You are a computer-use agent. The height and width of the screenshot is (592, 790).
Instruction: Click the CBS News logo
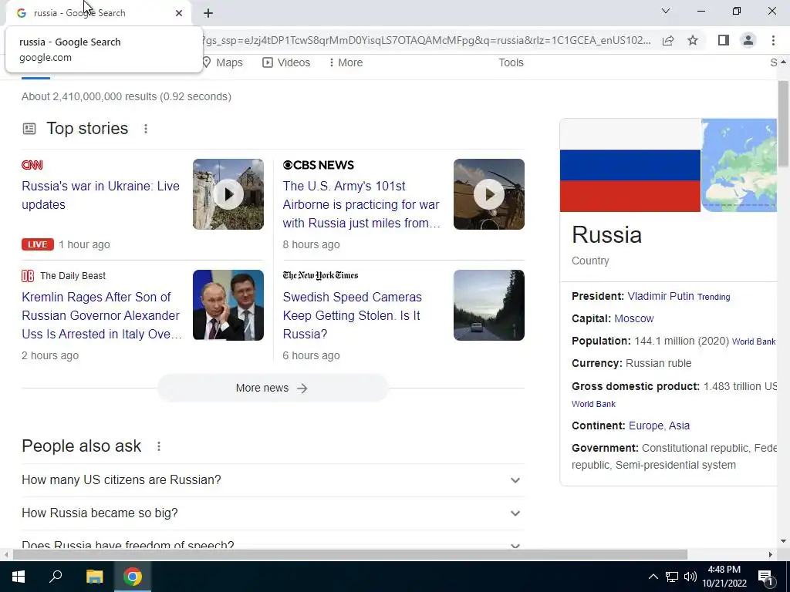(x=319, y=165)
